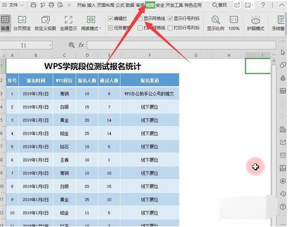Expand the Reading Mode (阅读模式) dropdown
Image resolution: width=288 pixels, height=227 pixels.
(x=100, y=29)
